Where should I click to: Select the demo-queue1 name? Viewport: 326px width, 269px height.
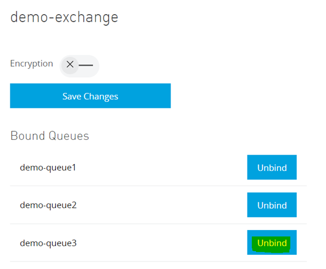coord(48,168)
